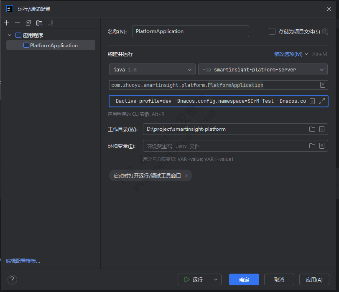Remove the 启动时打开运行/调试工具窗口 option tag
The height and width of the screenshot is (292, 339).
point(186,176)
